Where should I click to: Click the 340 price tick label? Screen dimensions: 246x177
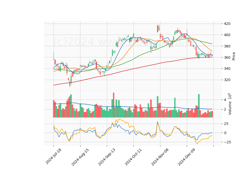[x=227, y=69]
